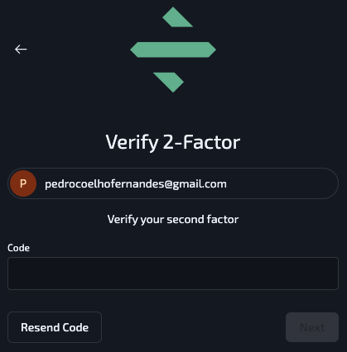The width and height of the screenshot is (347, 352).
Task: Click the letter P inside the avatar
Action: click(23, 183)
